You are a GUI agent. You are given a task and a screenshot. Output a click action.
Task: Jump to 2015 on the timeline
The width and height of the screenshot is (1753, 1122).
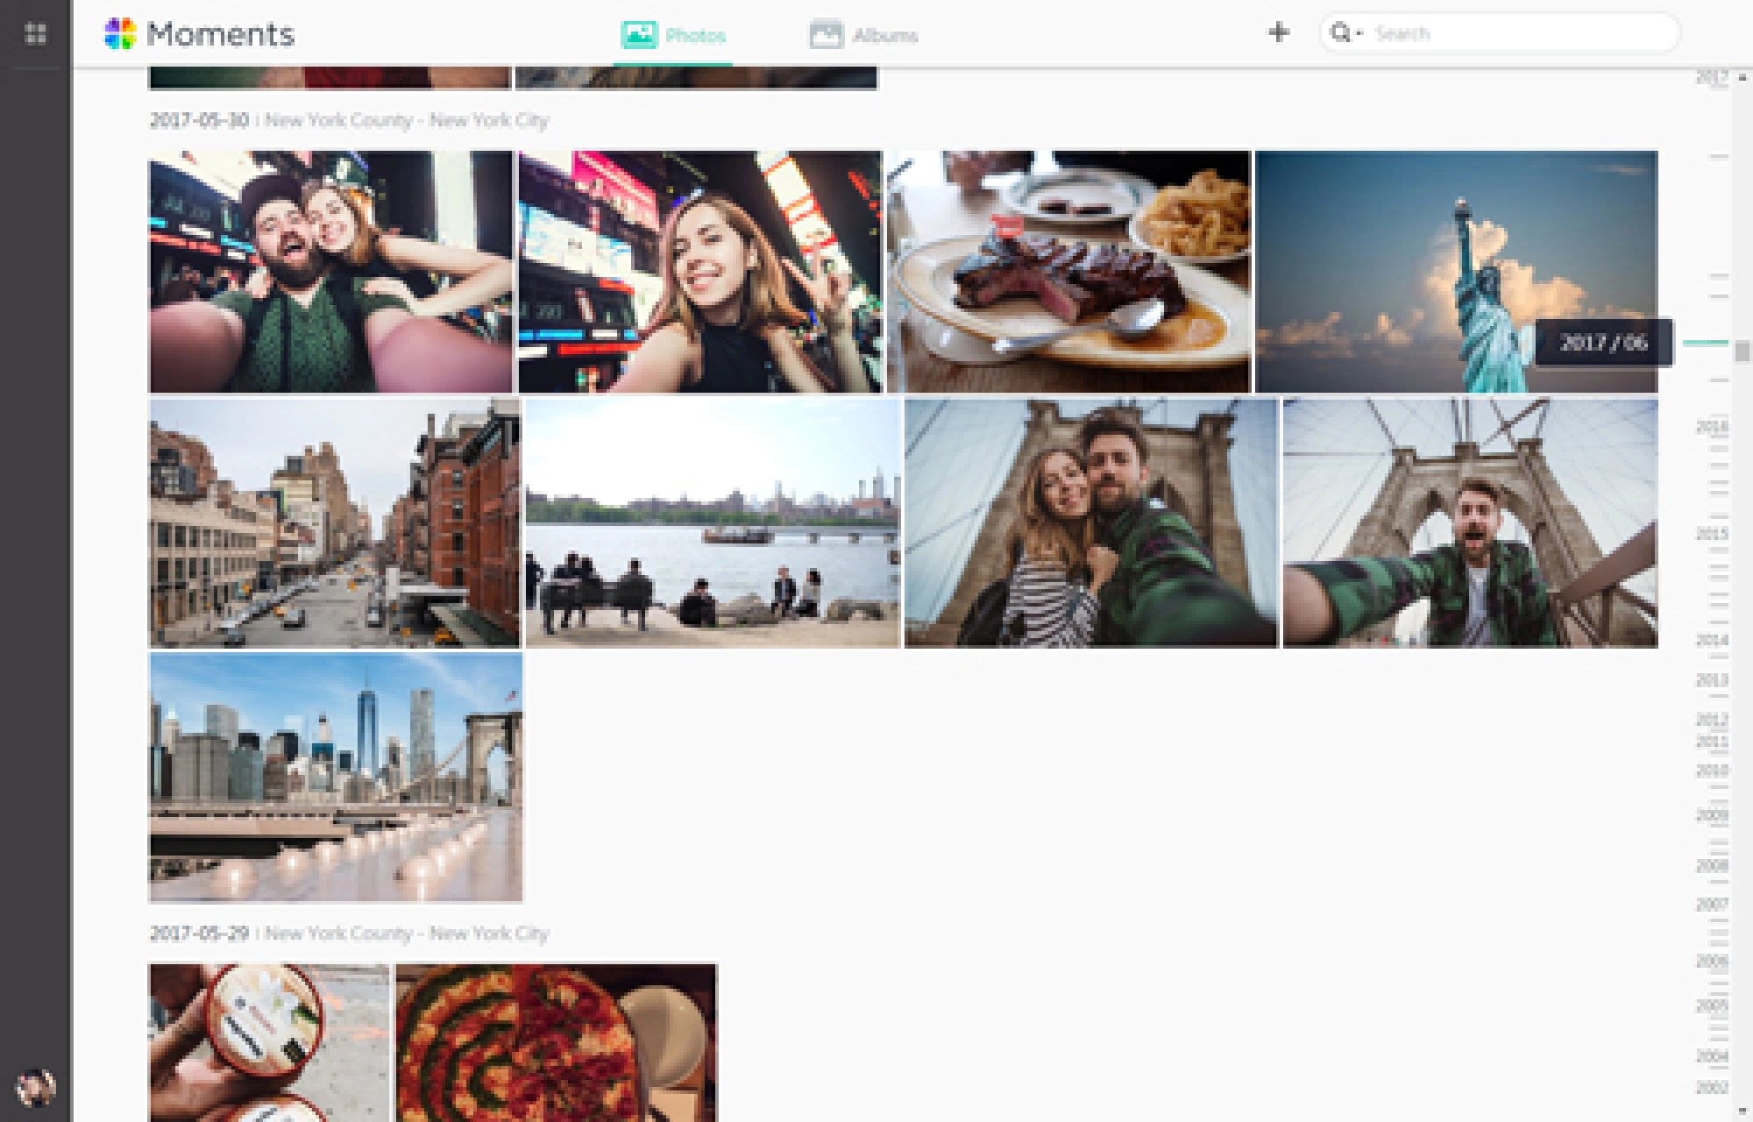click(x=1711, y=533)
